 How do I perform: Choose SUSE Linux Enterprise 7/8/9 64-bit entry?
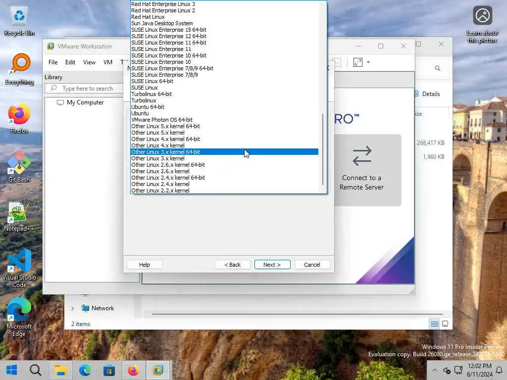click(224, 68)
